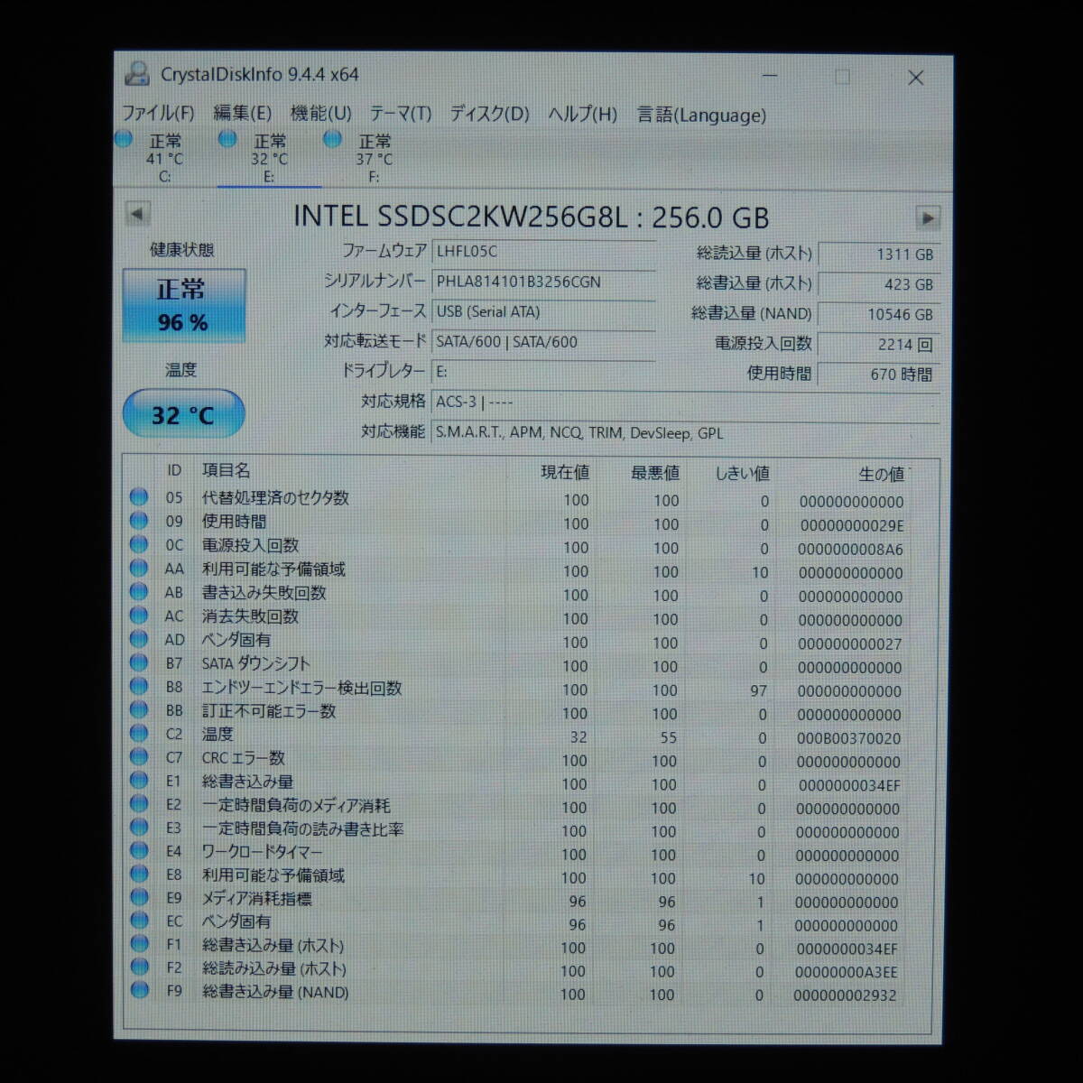Image resolution: width=1083 pixels, height=1083 pixels.
Task: Open the 言語(Language) menu
Action: pos(701,115)
